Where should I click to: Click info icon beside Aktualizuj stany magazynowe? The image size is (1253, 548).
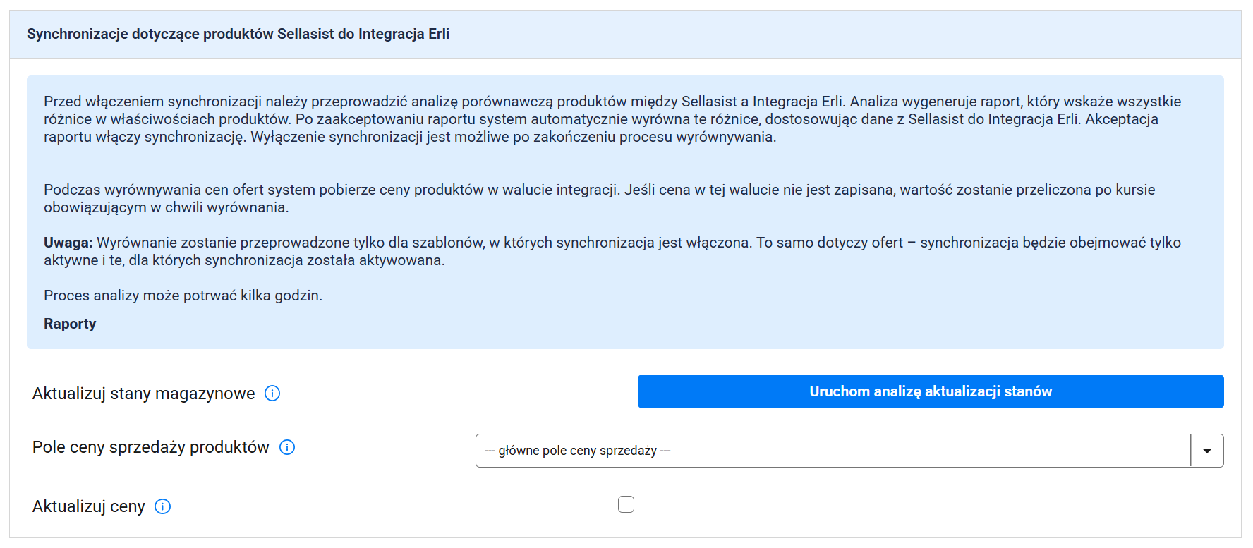272,394
